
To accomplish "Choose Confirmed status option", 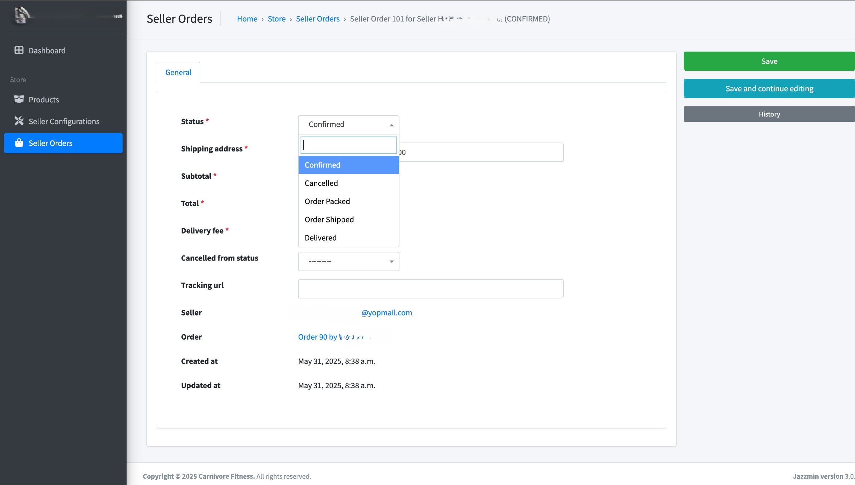I will [348, 165].
